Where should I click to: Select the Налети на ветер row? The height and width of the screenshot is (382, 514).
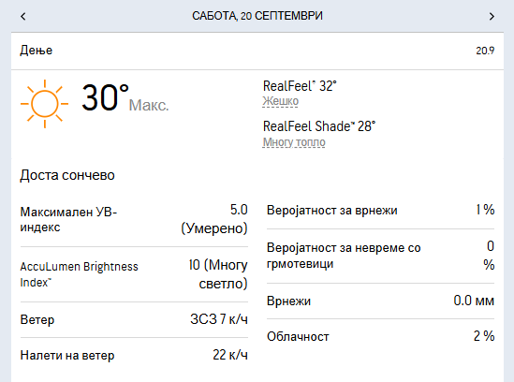point(134,355)
